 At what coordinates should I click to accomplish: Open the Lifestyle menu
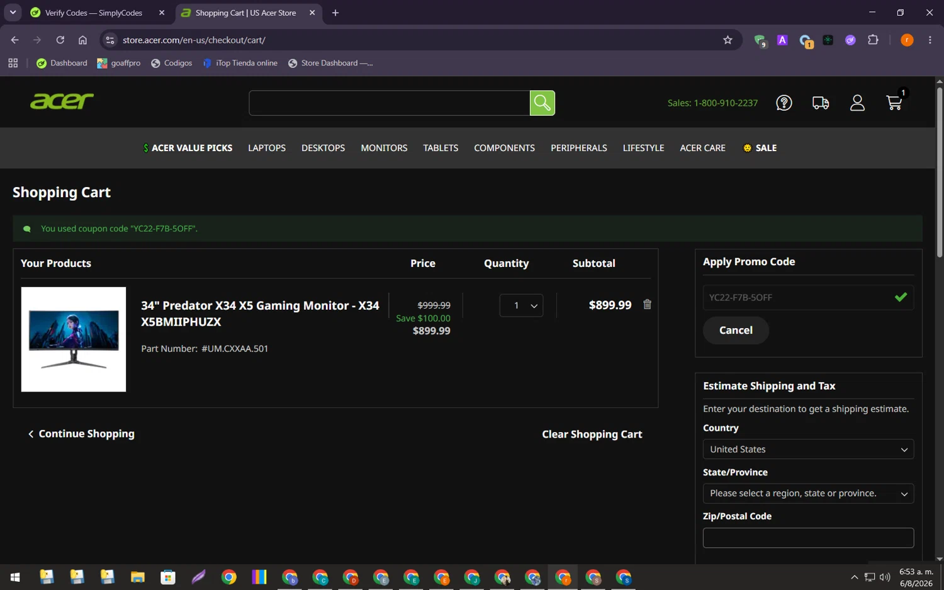pos(643,148)
